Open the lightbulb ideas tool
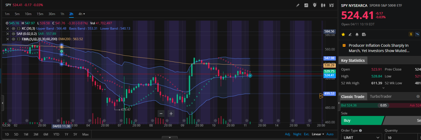The height and width of the screenshot is (140, 421). coord(314,5)
